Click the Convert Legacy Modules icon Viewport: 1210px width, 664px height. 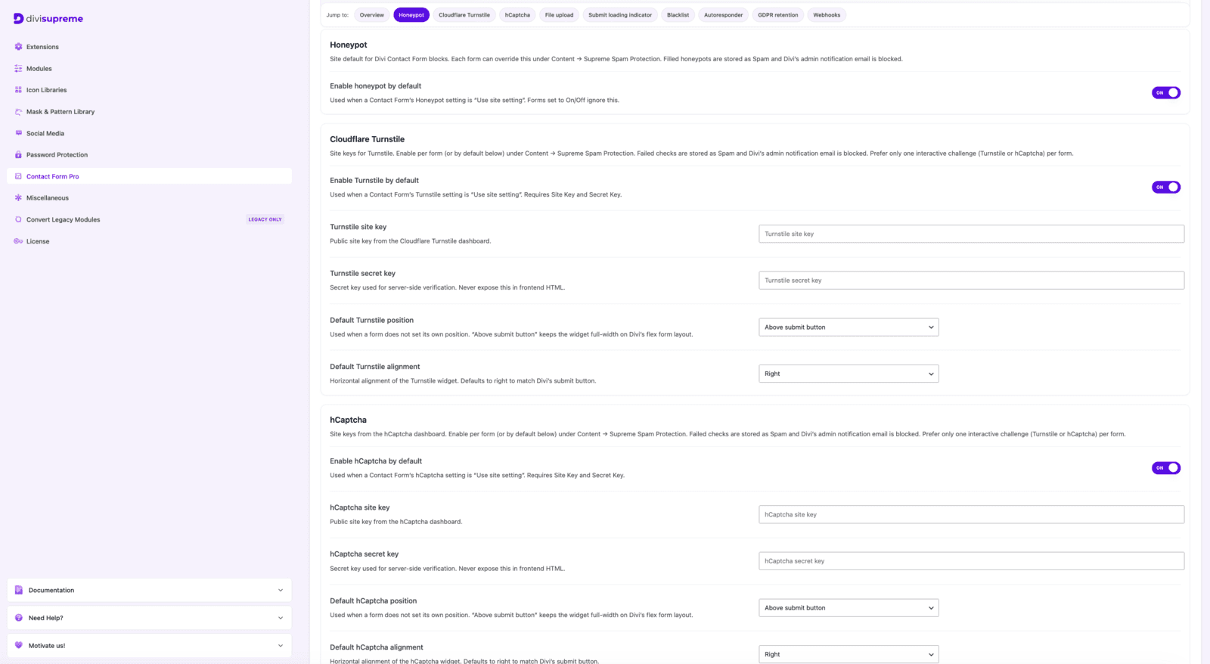coord(18,219)
